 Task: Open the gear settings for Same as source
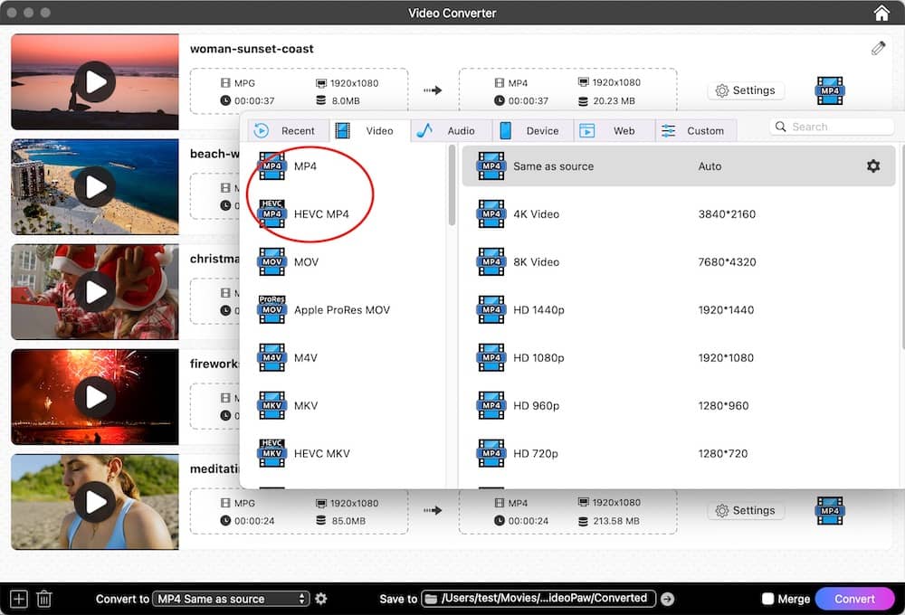[x=872, y=166]
